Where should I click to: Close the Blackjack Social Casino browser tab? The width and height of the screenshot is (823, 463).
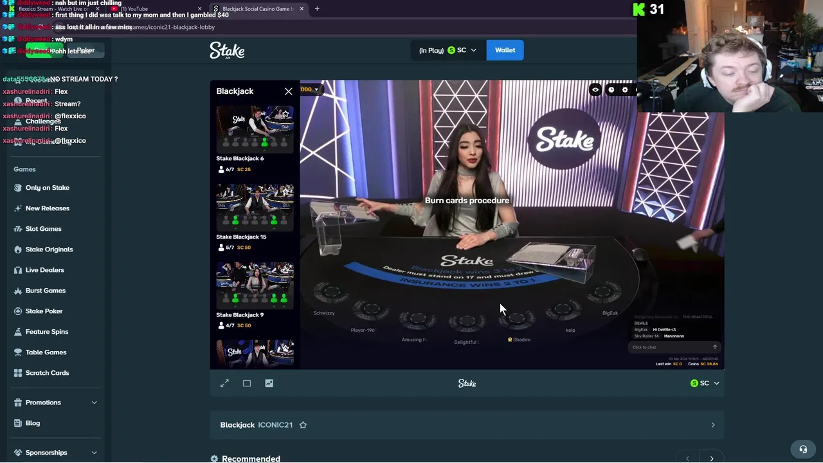click(302, 9)
